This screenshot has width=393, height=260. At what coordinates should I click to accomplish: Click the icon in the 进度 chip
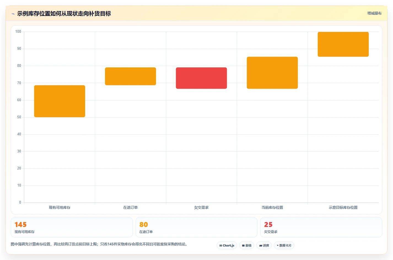tap(261, 245)
